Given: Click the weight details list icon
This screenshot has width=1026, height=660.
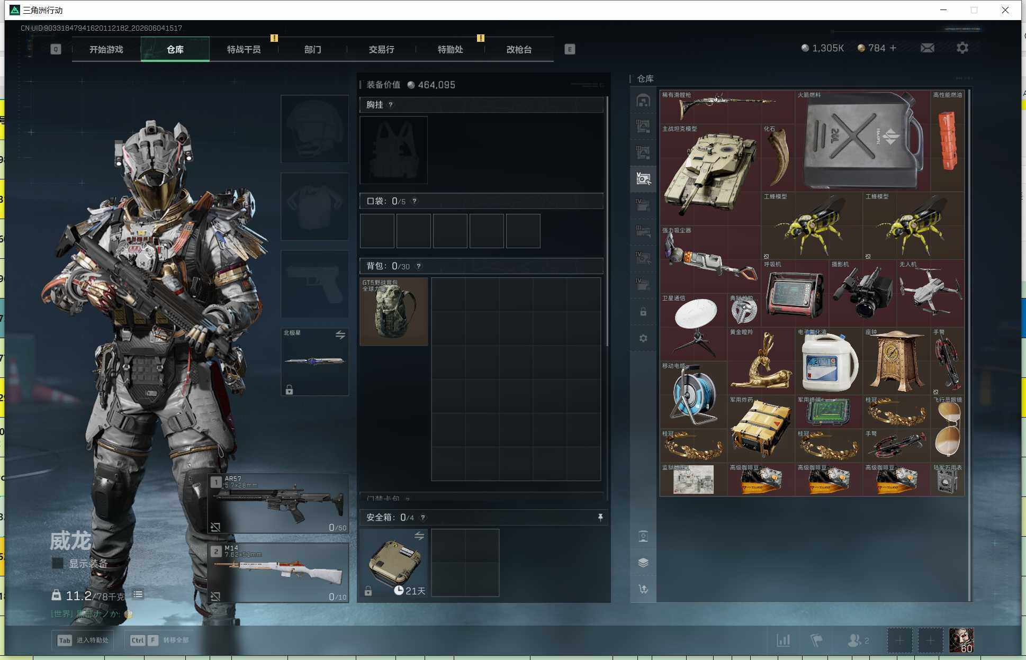Looking at the screenshot, I should pyautogui.click(x=138, y=595).
